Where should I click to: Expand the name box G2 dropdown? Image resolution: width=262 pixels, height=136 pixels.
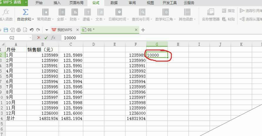pos(30,38)
